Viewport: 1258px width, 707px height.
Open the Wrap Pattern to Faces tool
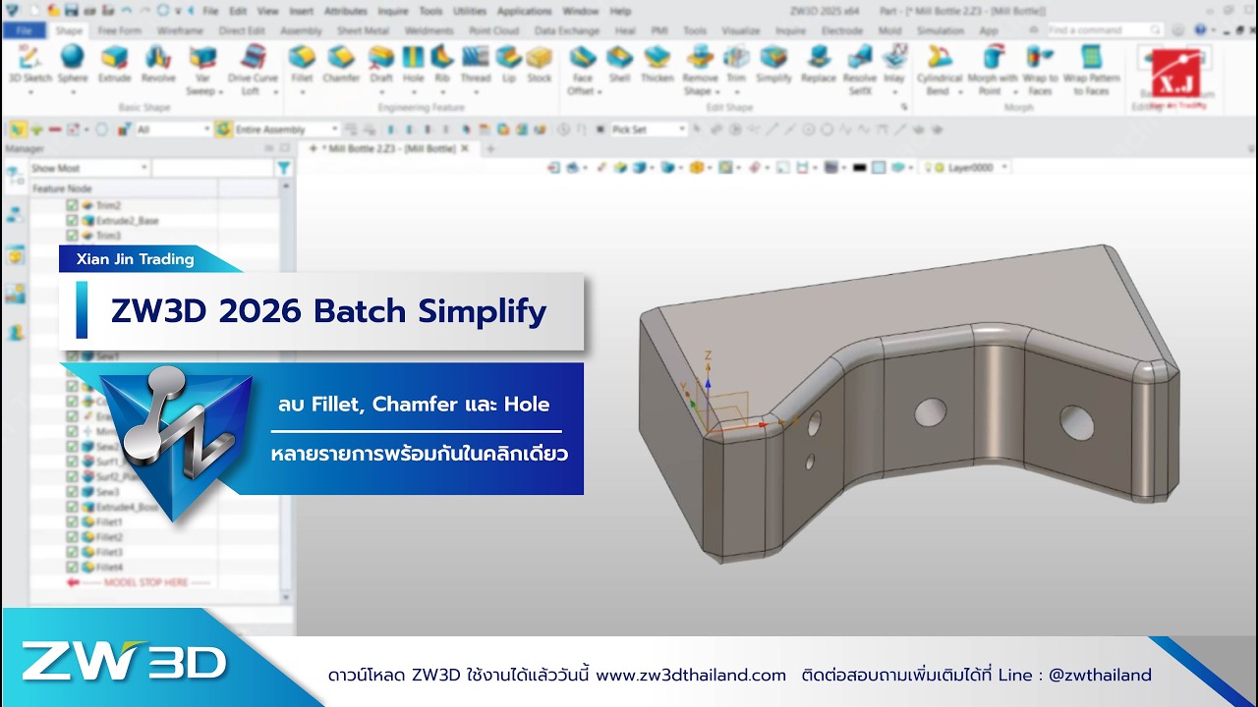[1091, 70]
